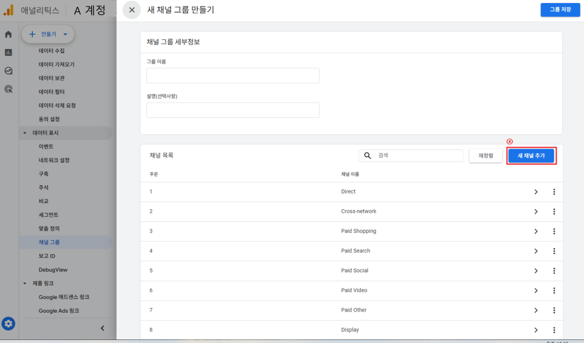
Task: Click the Paid Social channel name
Action: 354,270
